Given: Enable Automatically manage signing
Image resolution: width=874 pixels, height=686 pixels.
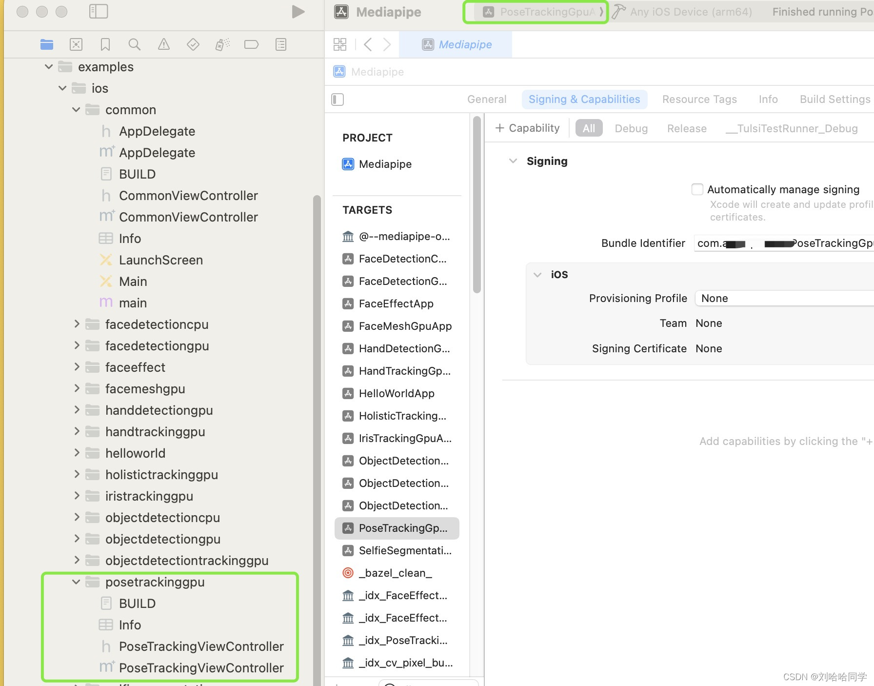Looking at the screenshot, I should pos(697,189).
